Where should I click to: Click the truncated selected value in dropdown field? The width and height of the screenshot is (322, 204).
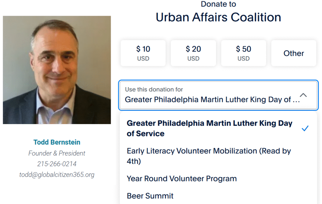point(212,99)
